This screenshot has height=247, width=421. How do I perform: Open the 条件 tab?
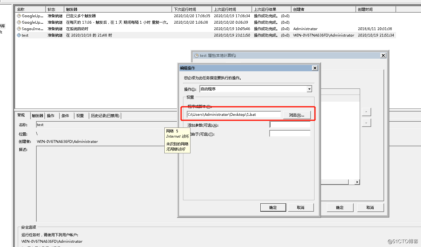pos(65,116)
